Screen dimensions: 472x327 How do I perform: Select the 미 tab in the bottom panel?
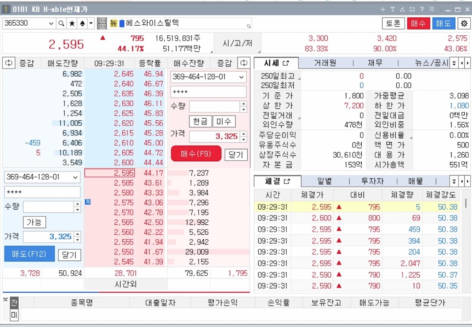pyautogui.click(x=14, y=315)
